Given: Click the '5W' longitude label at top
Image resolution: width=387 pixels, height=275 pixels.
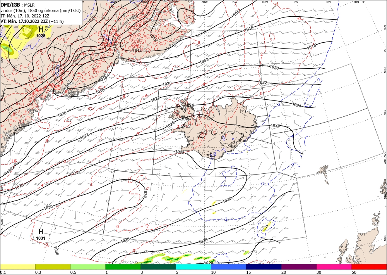Looking at the screenshot, I should pyautogui.click(x=296, y=2).
